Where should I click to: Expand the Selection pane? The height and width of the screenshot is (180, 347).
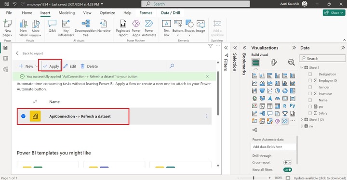point(235,48)
